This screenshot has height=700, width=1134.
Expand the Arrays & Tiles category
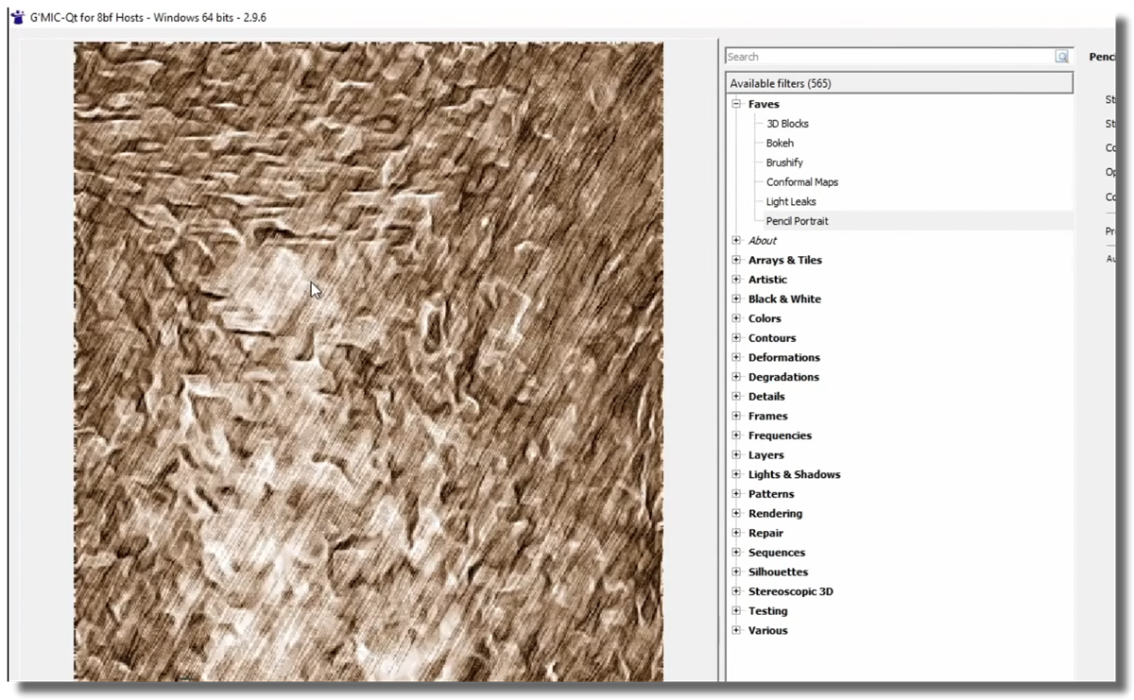pyautogui.click(x=736, y=260)
